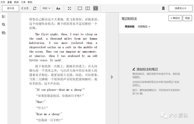Click text "什么！"
194x124 pixels.
tap(42, 108)
